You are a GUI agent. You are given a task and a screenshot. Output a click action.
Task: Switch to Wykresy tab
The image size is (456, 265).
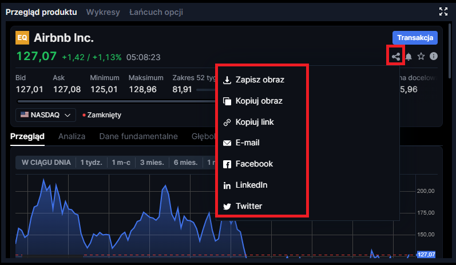tap(103, 12)
